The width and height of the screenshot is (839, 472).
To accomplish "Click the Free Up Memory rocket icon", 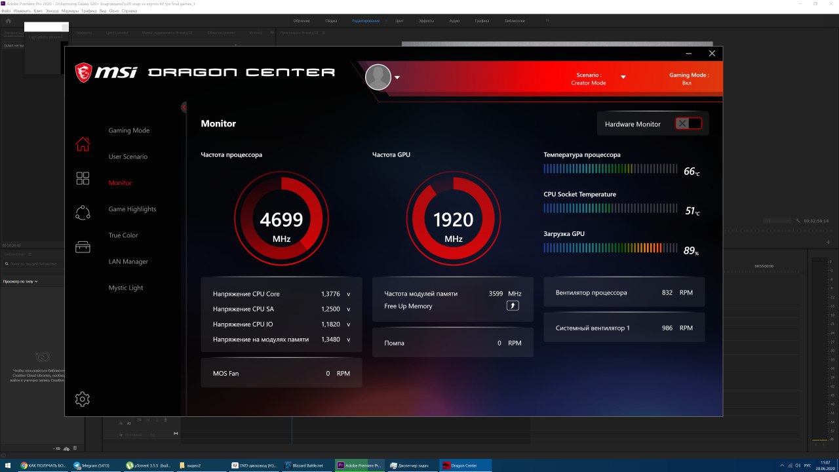I will (513, 306).
